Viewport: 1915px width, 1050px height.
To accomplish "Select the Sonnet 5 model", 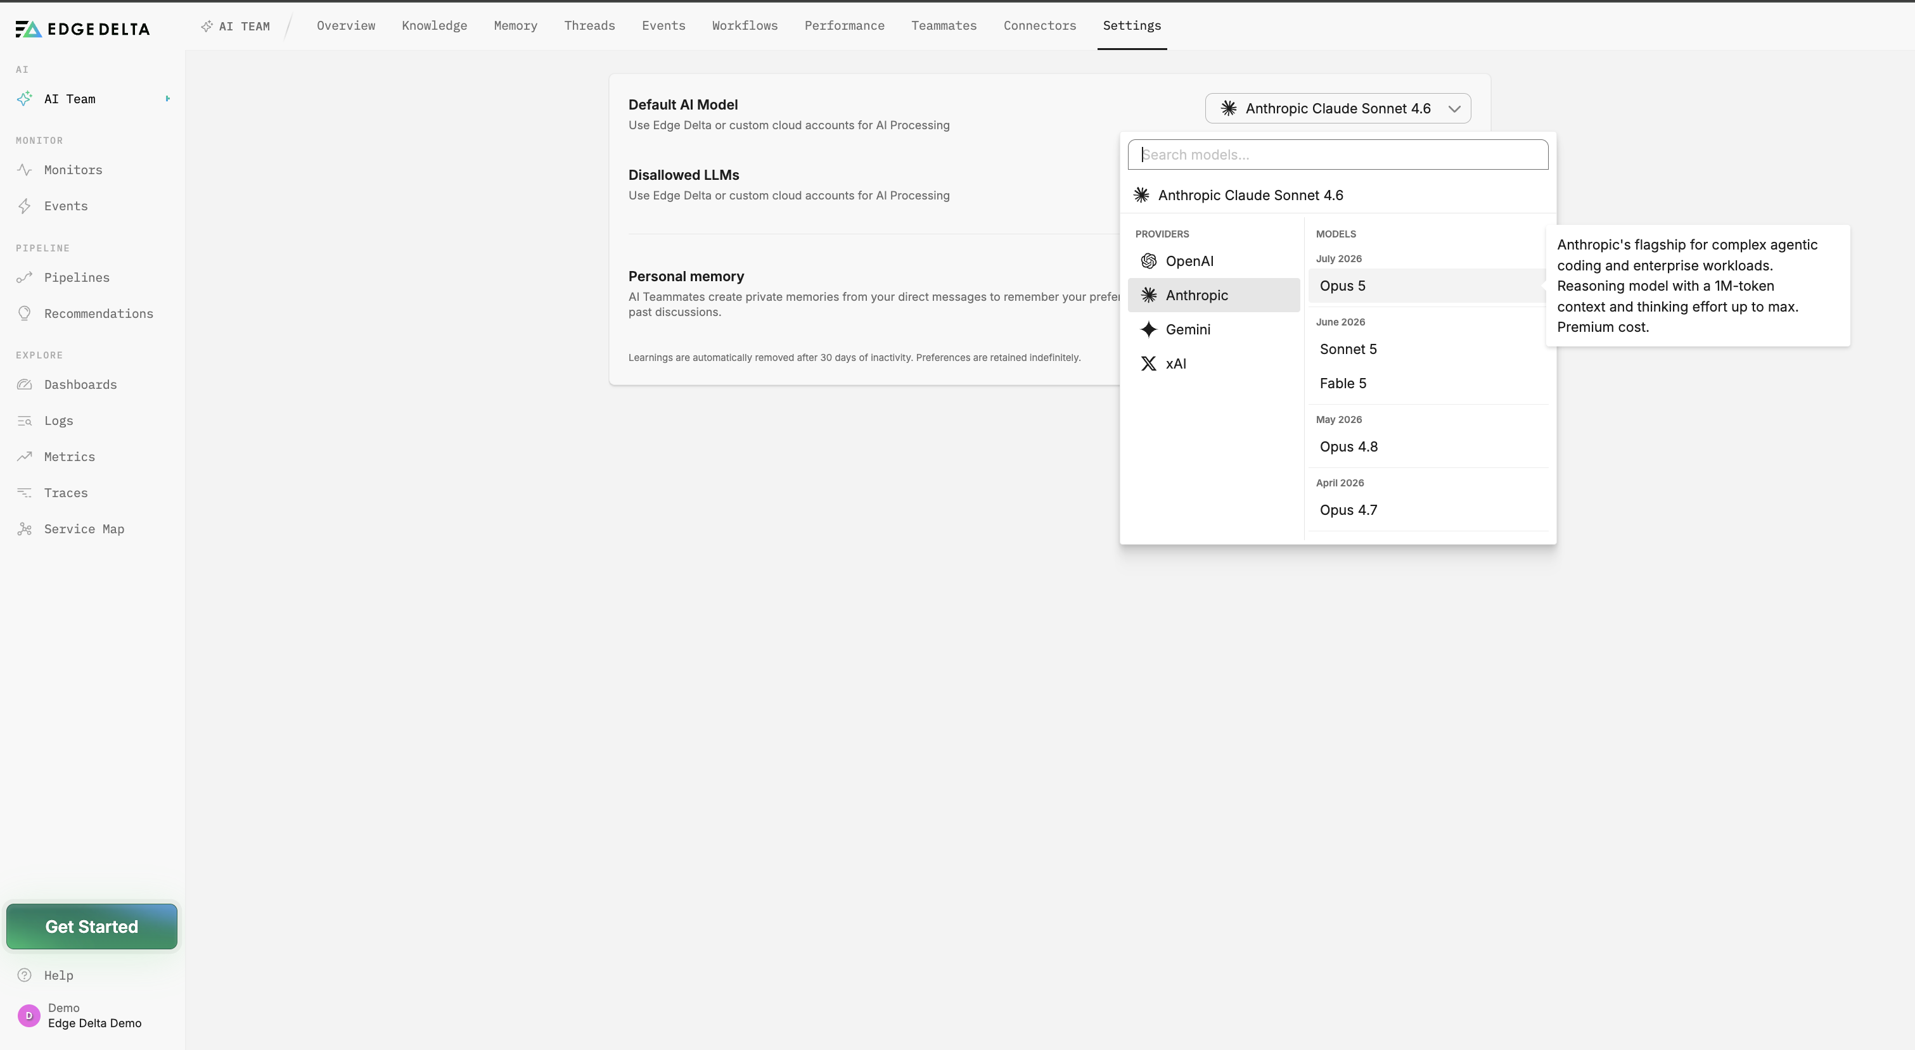I will pos(1427,349).
